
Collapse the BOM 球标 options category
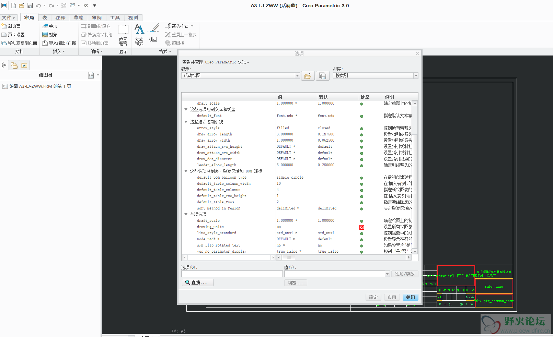[x=186, y=171]
